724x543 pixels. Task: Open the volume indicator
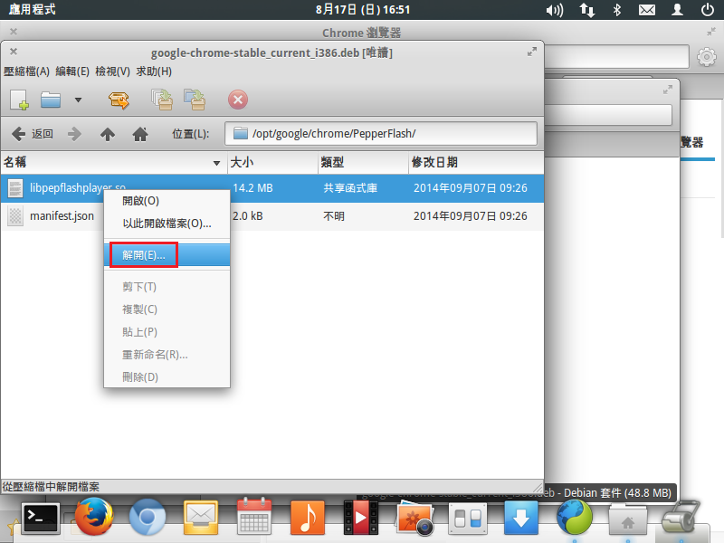pyautogui.click(x=555, y=10)
